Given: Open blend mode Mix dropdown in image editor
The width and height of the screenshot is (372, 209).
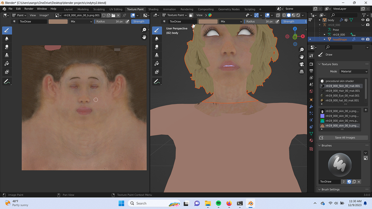Looking at the screenshot, I should click(81, 21).
